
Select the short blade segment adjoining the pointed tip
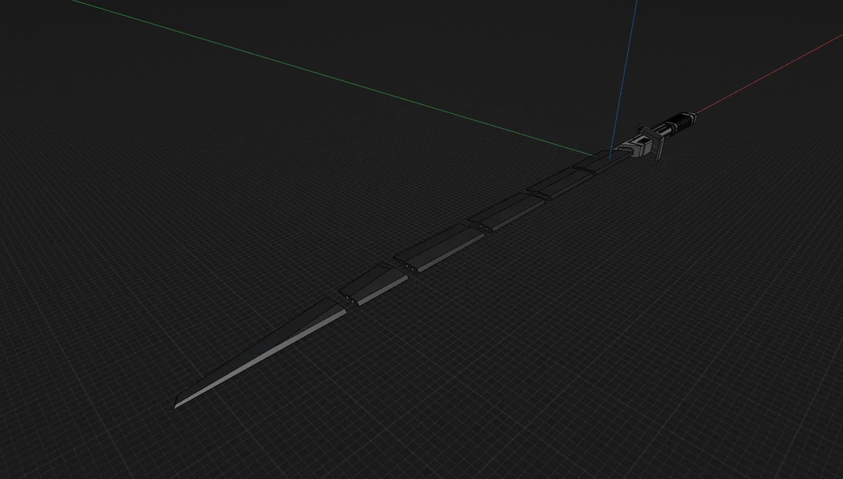373,285
